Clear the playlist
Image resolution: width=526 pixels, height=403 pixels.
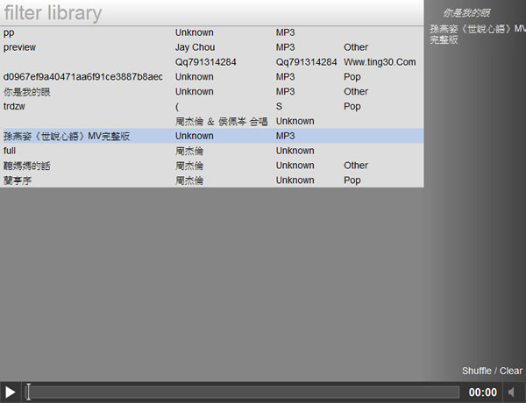click(x=511, y=371)
